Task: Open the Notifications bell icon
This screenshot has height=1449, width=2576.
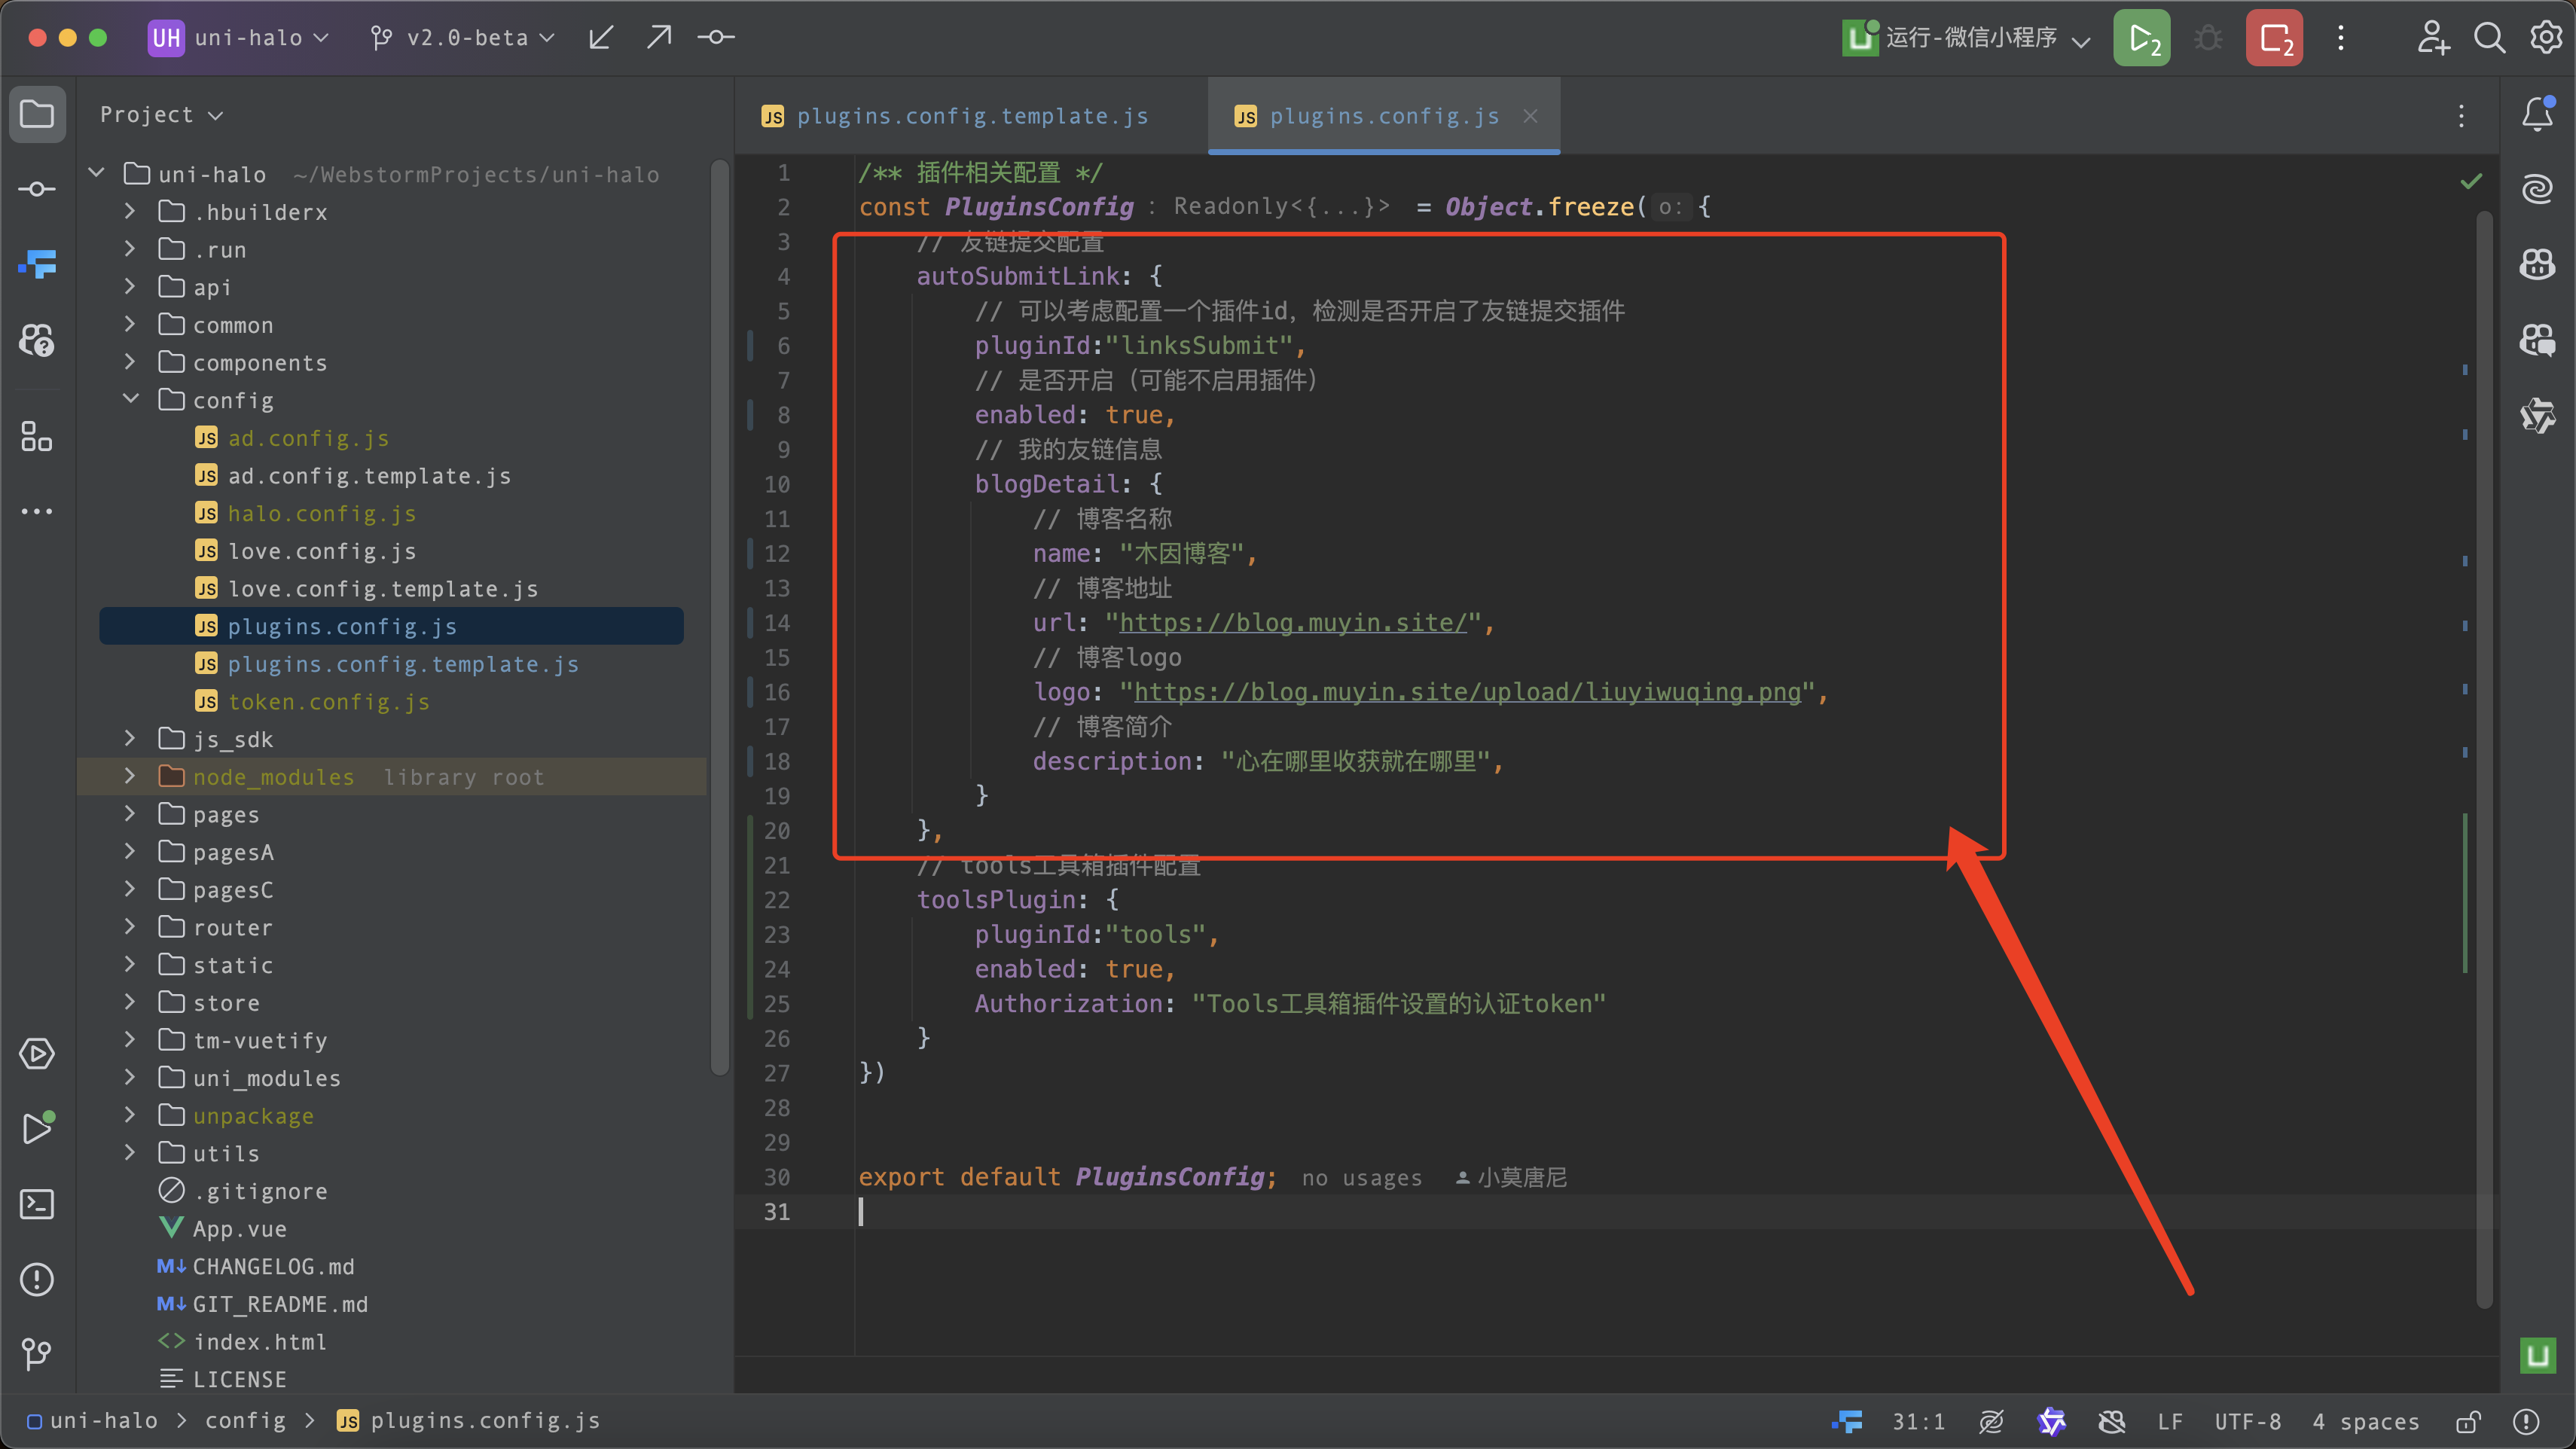Action: click(2537, 114)
